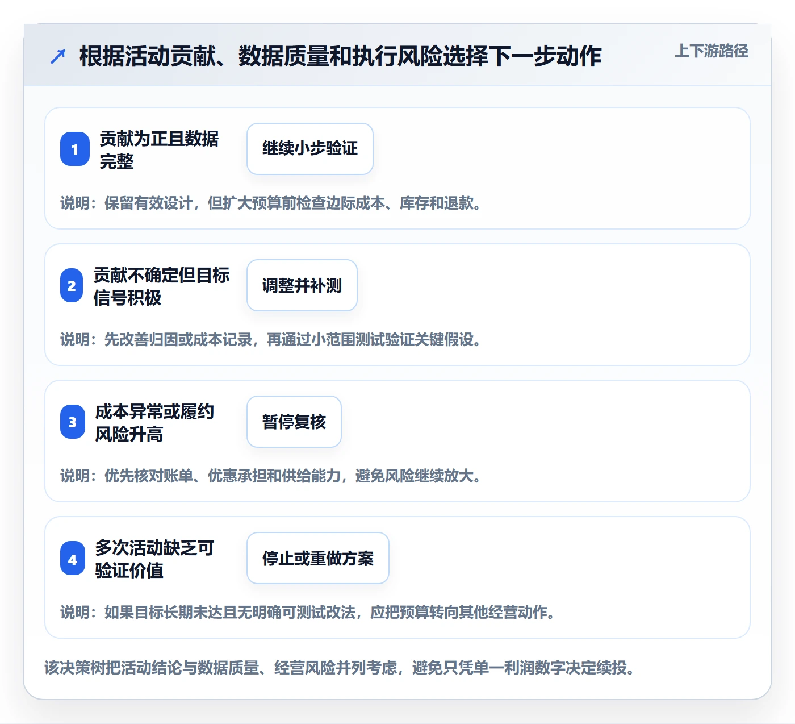Screen dimensions: 795x724
Task: Select condition text 多次活动缺乏可验证价值
Action: pos(154,559)
